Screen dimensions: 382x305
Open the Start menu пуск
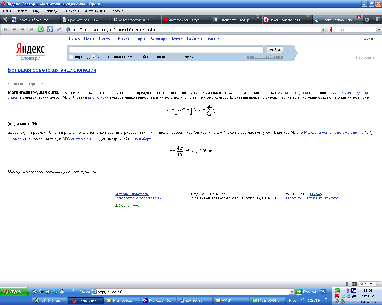(x=14, y=292)
